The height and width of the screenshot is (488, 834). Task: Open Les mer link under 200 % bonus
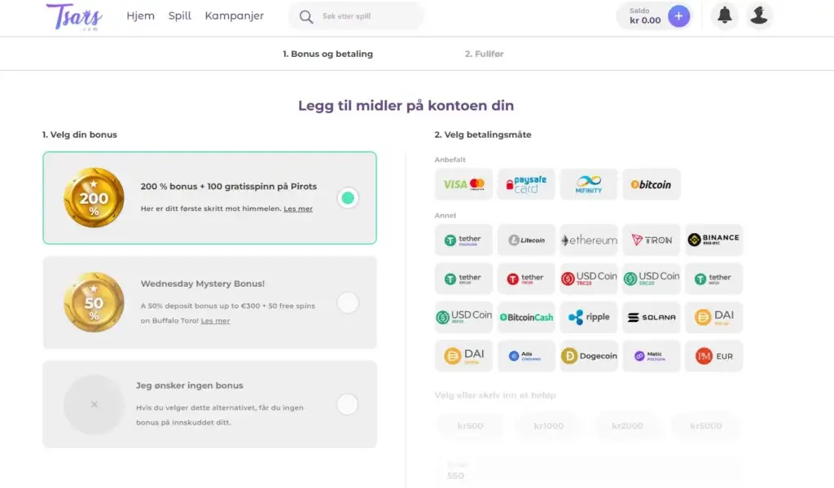pos(298,209)
